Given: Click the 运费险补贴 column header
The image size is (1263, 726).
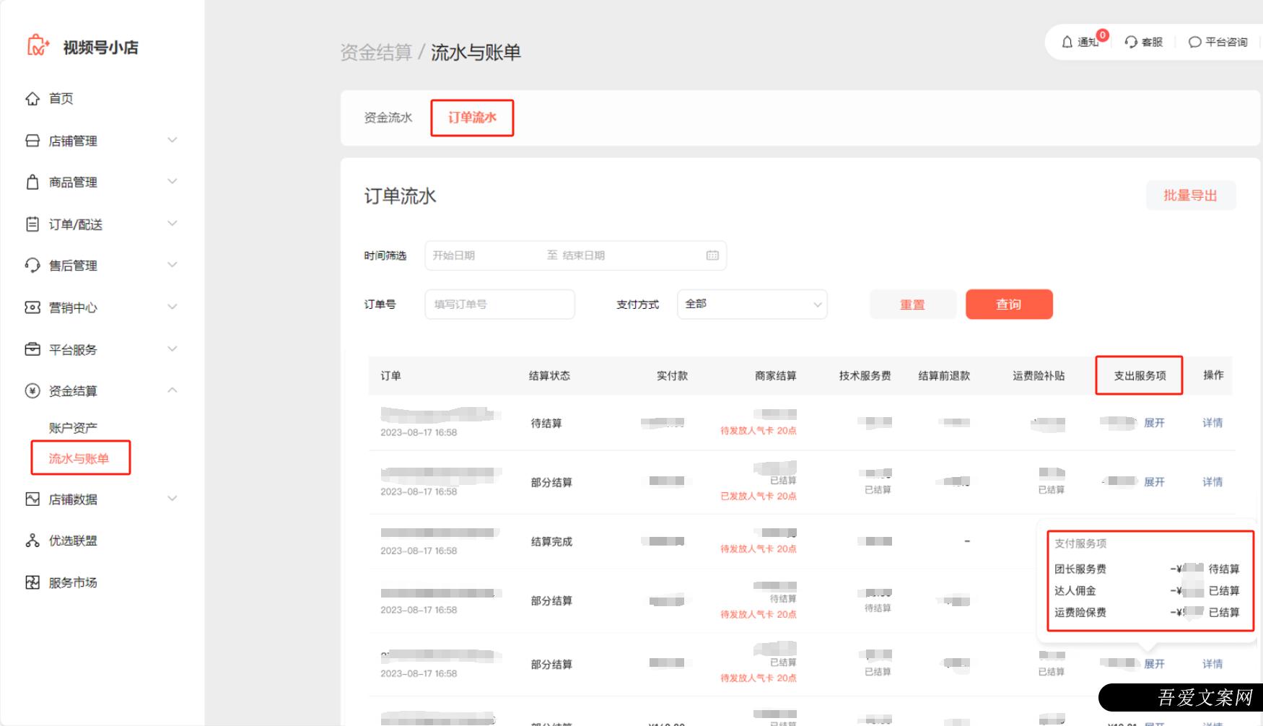Looking at the screenshot, I should [x=1039, y=375].
